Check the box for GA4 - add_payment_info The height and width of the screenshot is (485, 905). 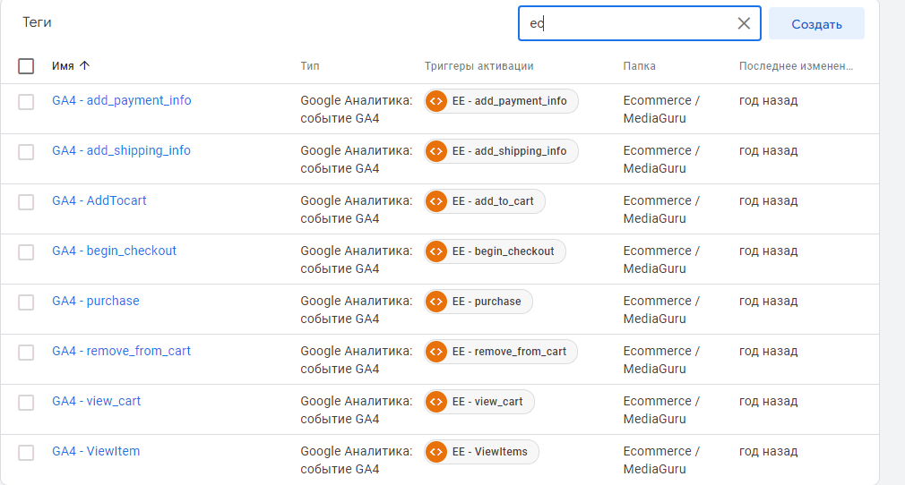(x=26, y=101)
